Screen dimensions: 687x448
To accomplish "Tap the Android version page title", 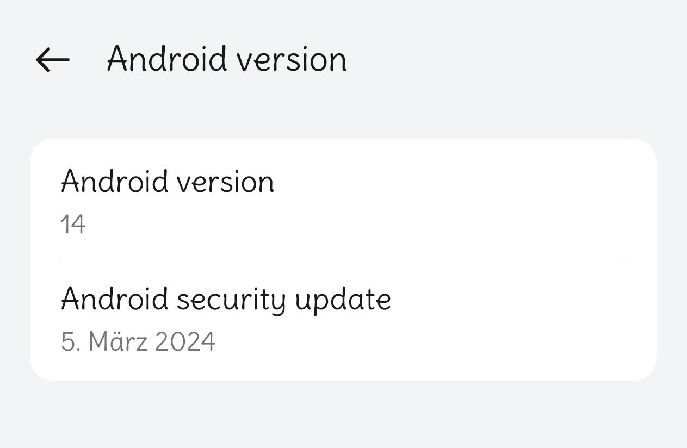I will tap(226, 59).
